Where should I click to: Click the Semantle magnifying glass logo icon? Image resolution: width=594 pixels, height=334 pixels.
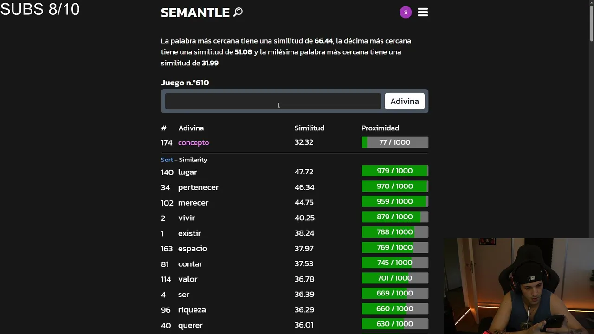[238, 12]
